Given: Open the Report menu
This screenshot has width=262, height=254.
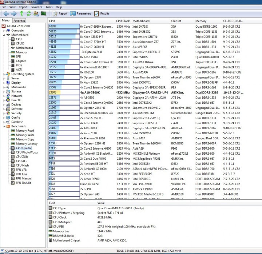Looking at the screenshot, I should pos(23,7).
